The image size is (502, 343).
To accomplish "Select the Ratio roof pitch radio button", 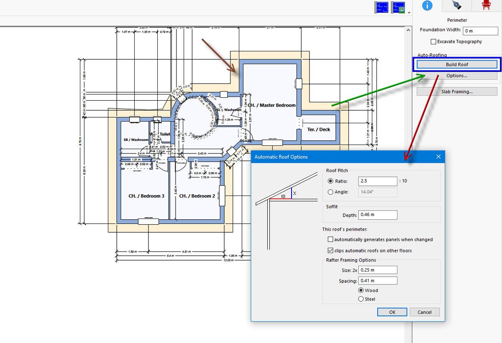I will pos(330,181).
